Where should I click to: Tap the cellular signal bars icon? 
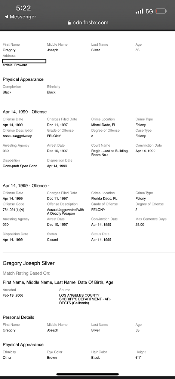pos(139,11)
